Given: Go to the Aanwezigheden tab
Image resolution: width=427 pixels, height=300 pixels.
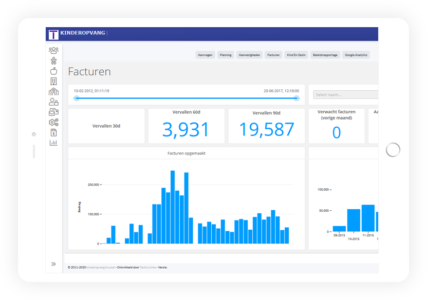Looking at the screenshot, I should (x=249, y=55).
